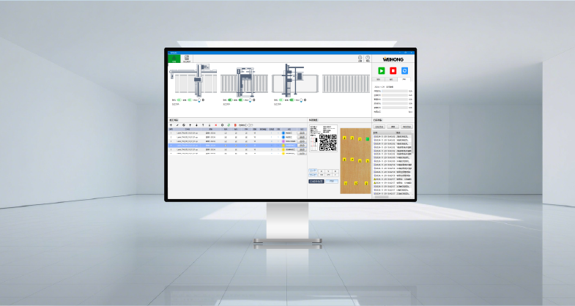Click the blue refresh button

click(404, 70)
